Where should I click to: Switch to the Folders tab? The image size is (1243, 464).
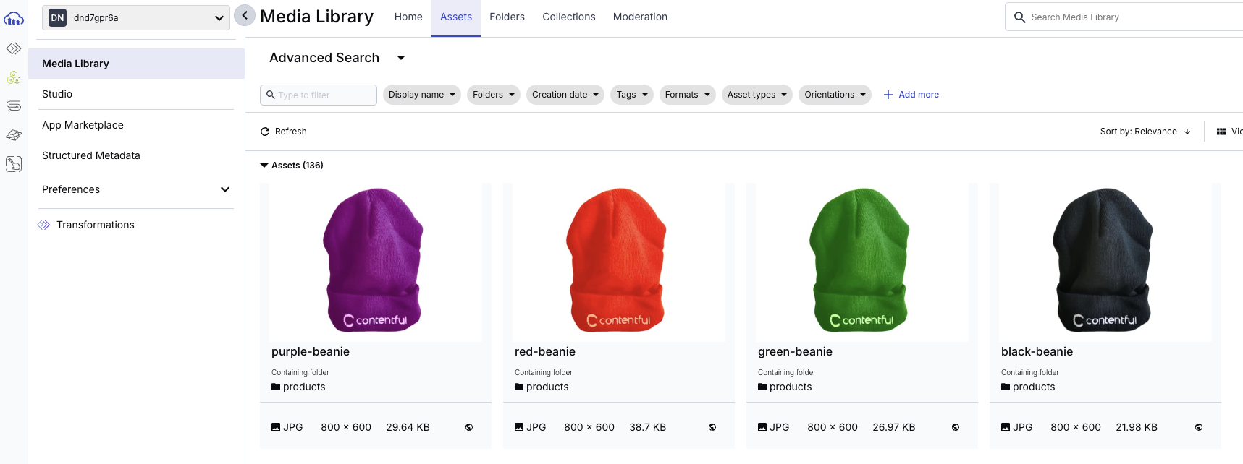tap(507, 17)
